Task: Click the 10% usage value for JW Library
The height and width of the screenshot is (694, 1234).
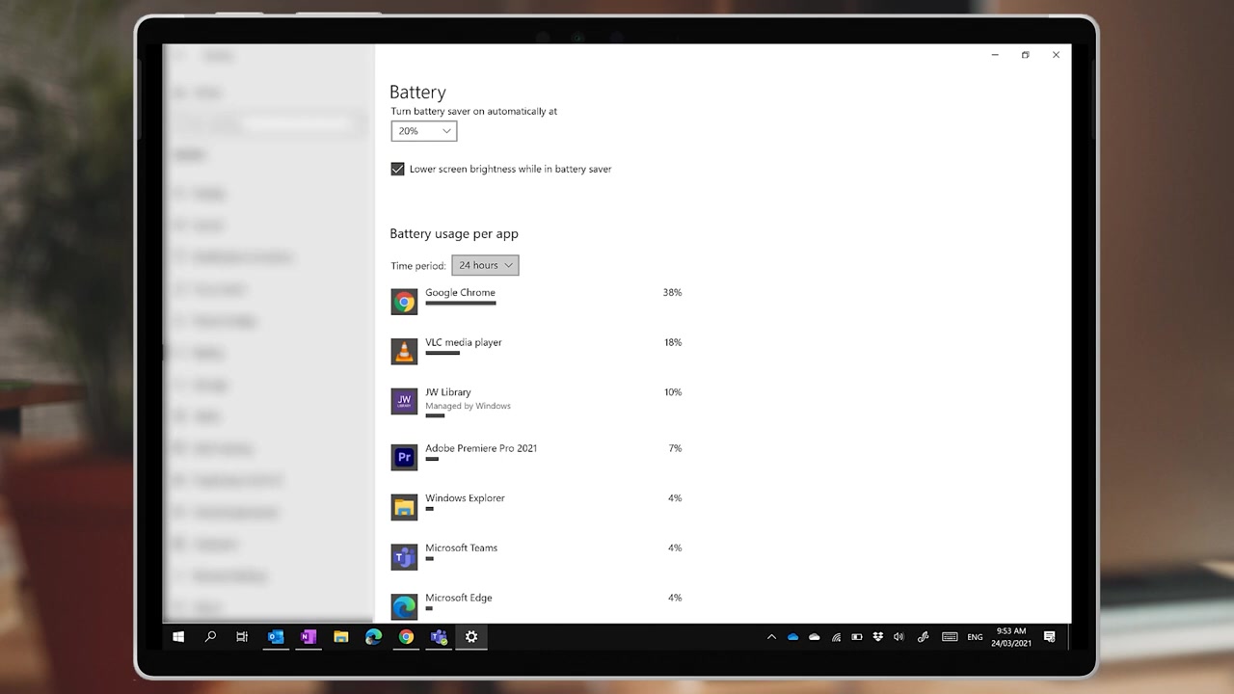Action: (672, 392)
